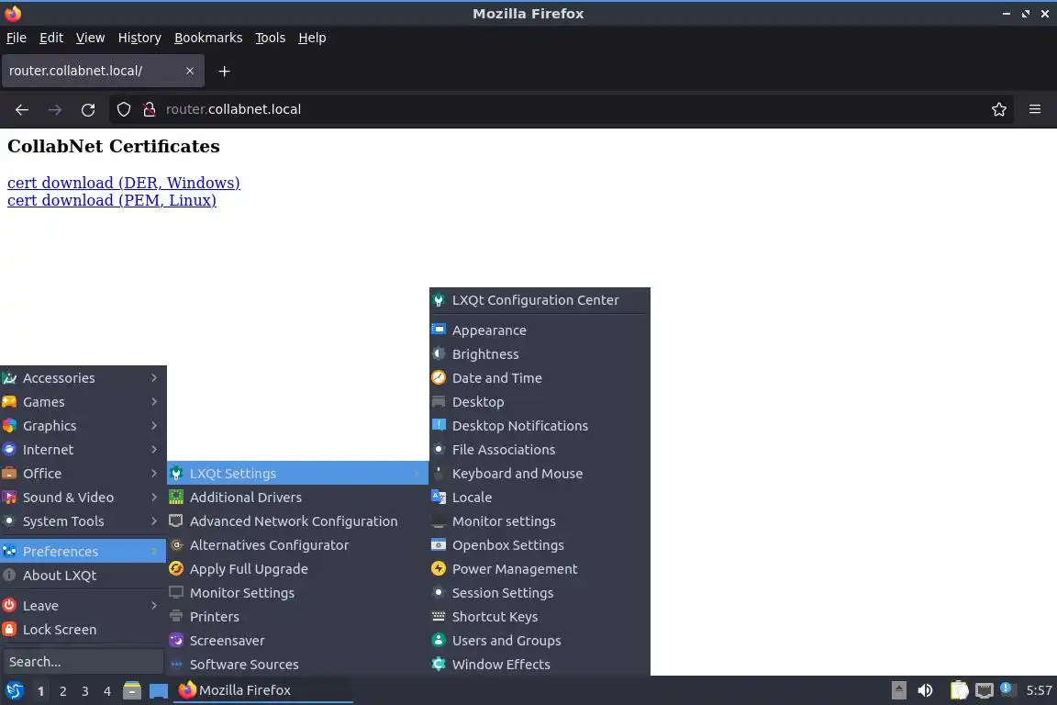
Task: Open About LXQt
Action: pos(83,576)
